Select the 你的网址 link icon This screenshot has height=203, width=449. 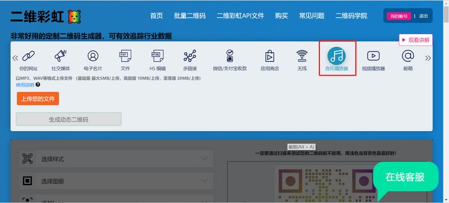(29, 56)
